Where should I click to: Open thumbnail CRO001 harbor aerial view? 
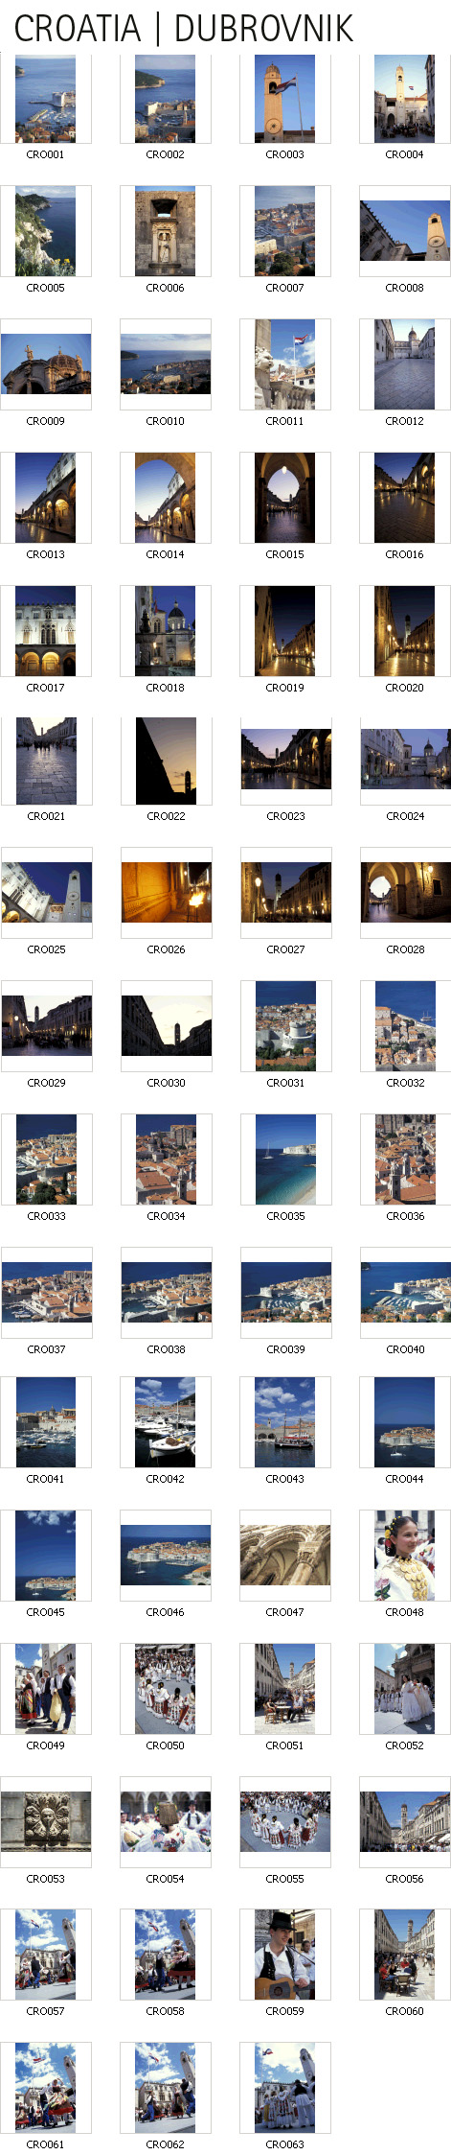tap(45, 99)
